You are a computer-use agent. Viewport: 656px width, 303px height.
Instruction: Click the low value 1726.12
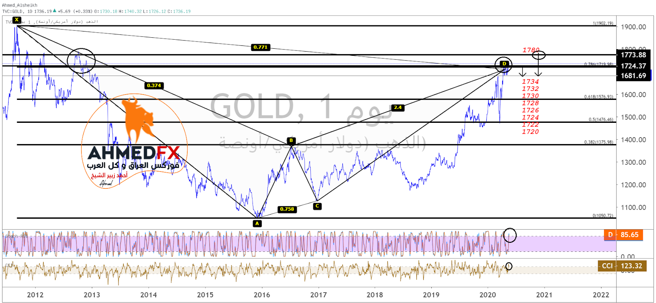coord(157,11)
